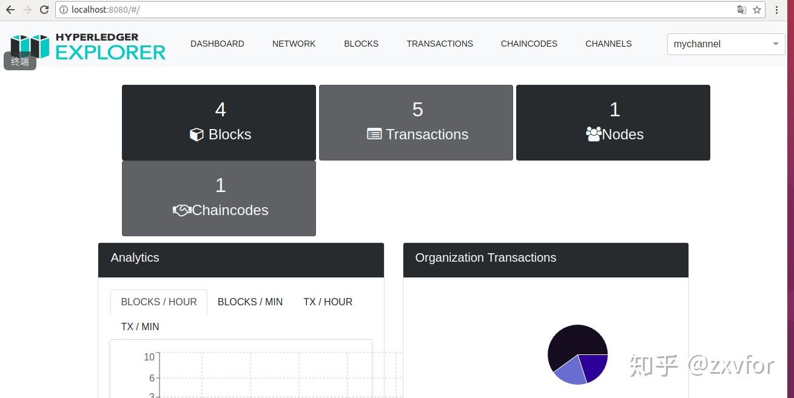Expand the channel dropdown arrow

[x=775, y=44]
